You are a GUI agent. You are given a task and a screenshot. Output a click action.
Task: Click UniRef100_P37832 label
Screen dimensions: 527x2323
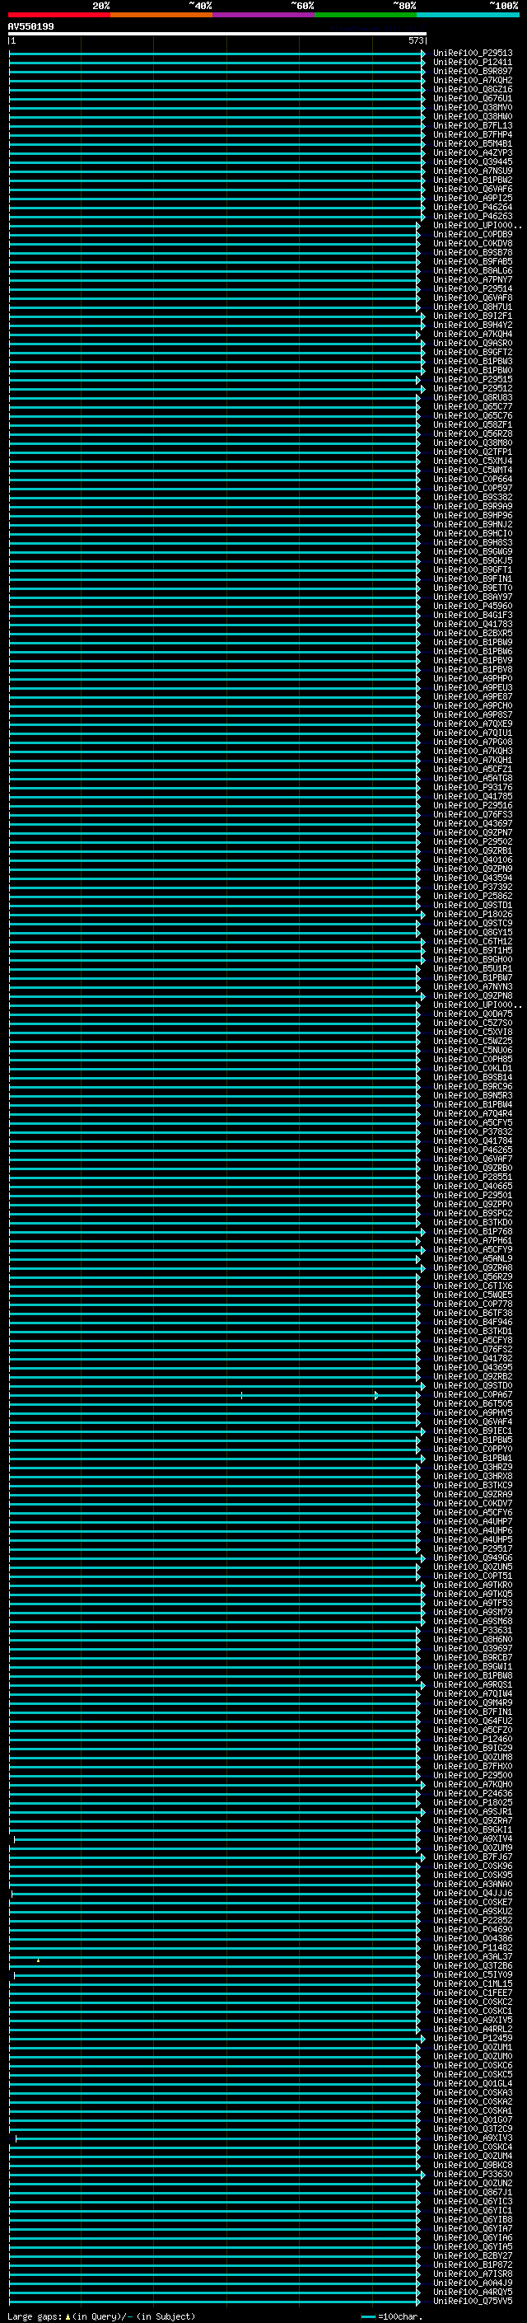pyautogui.click(x=472, y=1131)
